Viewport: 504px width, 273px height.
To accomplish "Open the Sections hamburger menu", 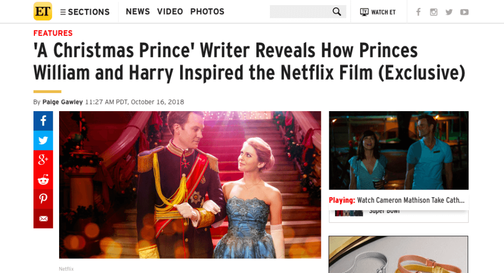I will [x=85, y=12].
